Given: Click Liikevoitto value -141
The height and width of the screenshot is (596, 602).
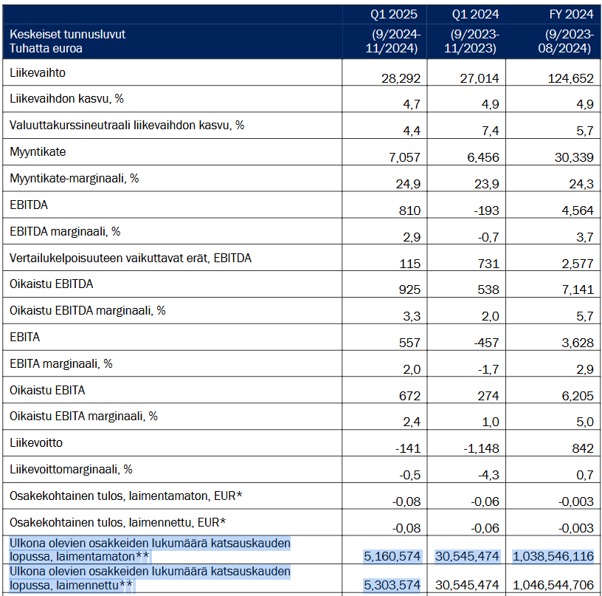Looking at the screenshot, I should pyautogui.click(x=408, y=448).
